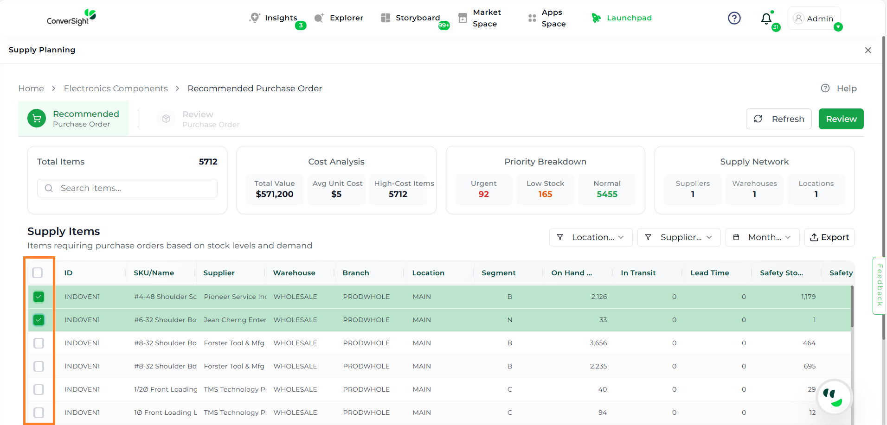
Task: Uncheck the #4-48 Shoulder Screw row checkbox
Action: 39,297
